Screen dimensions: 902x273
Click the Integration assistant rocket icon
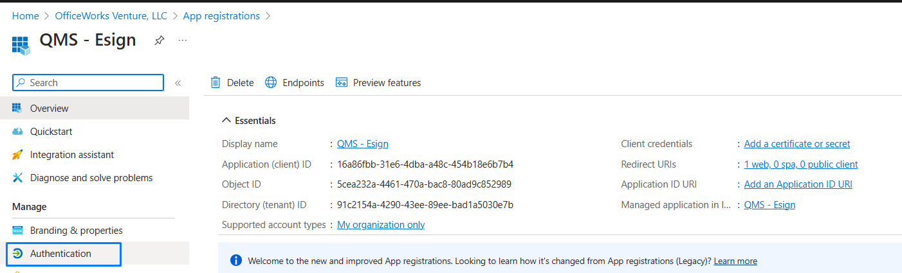(x=17, y=155)
